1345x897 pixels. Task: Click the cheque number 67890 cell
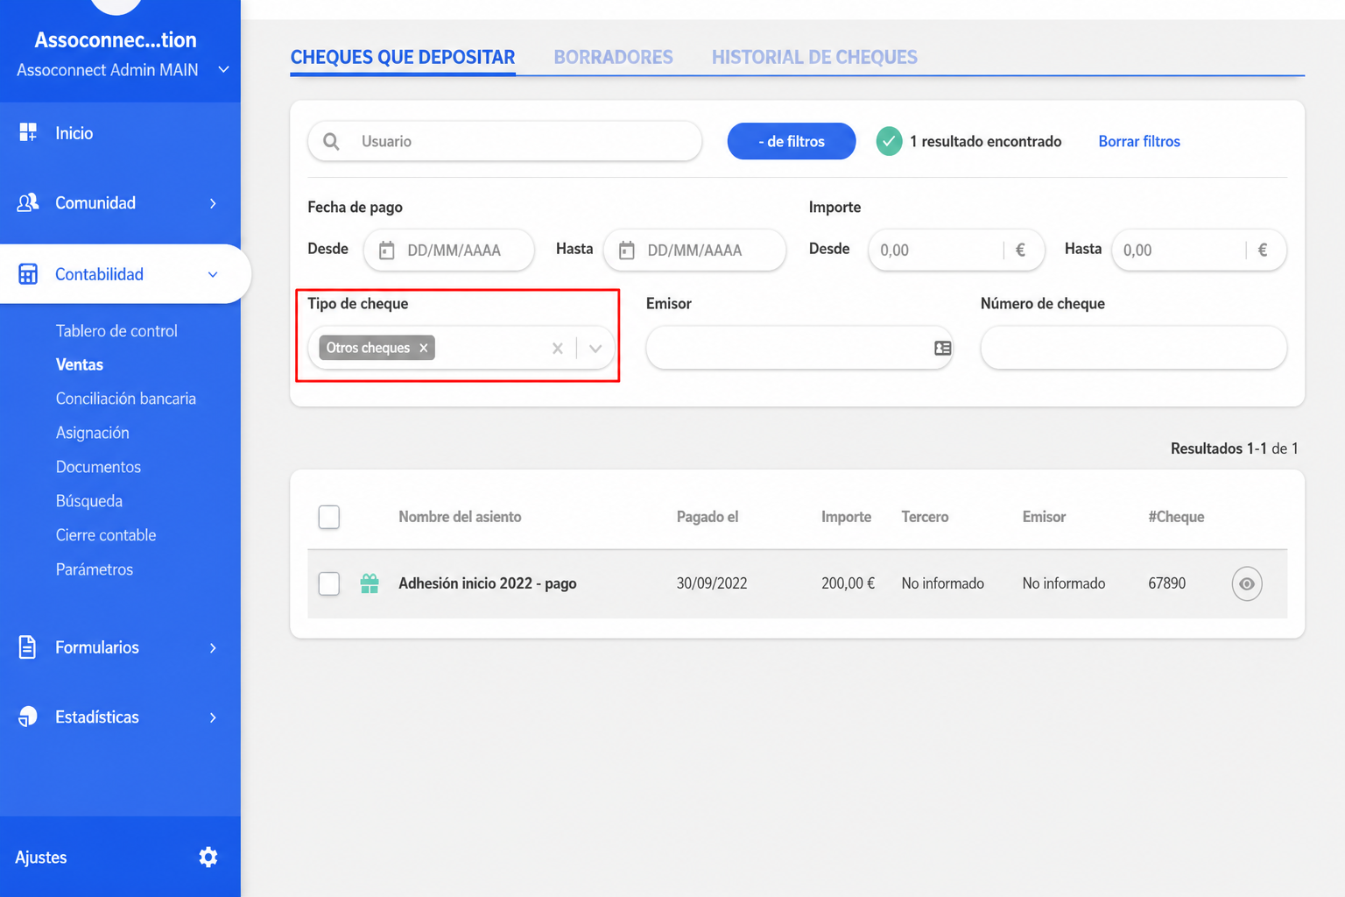(x=1167, y=583)
